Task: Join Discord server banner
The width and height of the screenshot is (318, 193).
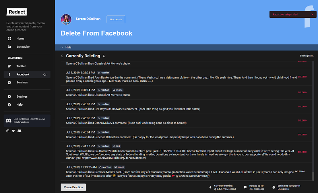Action: pos(27,120)
